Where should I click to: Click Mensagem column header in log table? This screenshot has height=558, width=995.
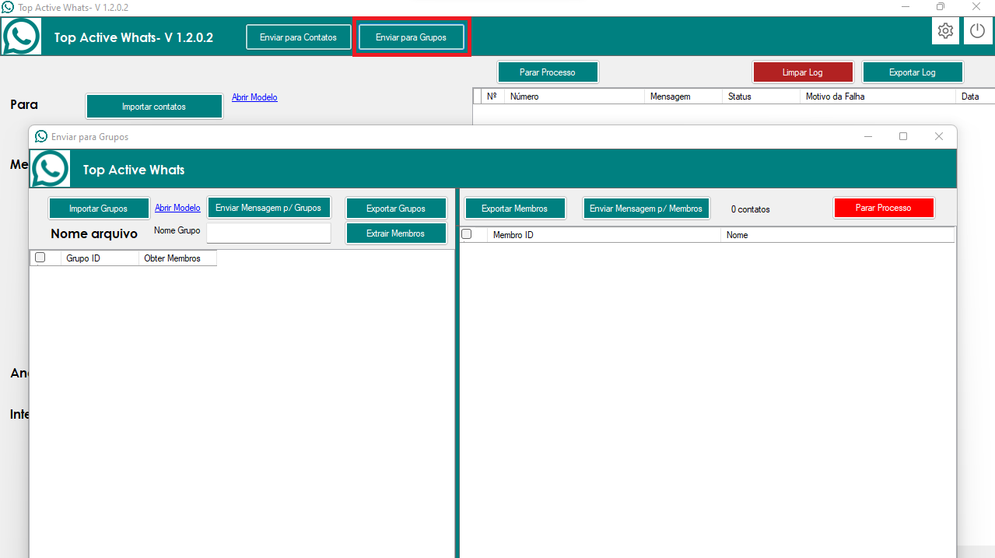tap(683, 97)
